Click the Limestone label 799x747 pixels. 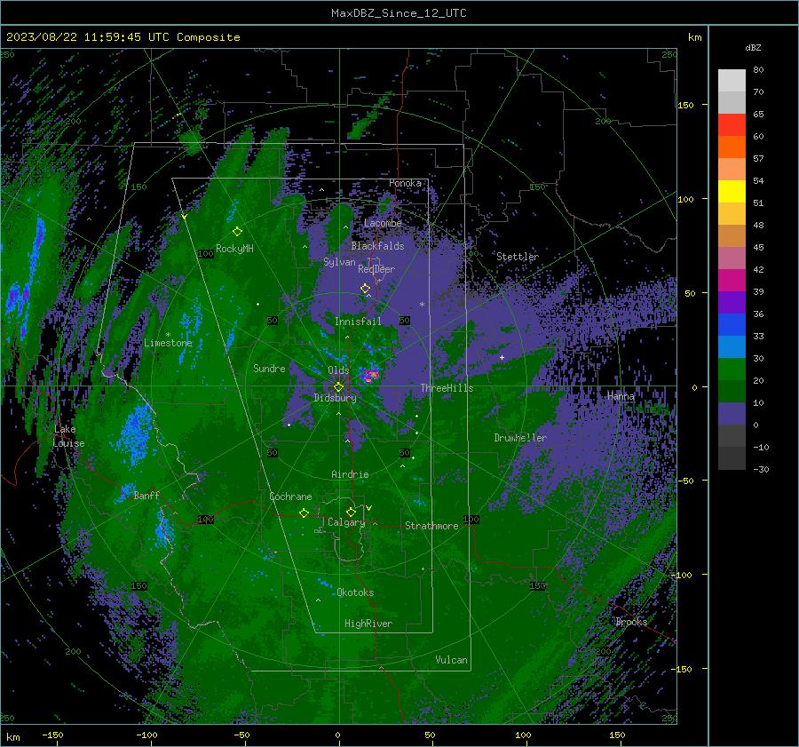pos(168,343)
